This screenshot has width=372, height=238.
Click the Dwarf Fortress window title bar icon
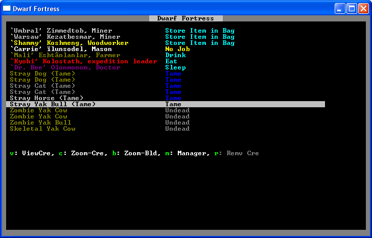click(7, 9)
